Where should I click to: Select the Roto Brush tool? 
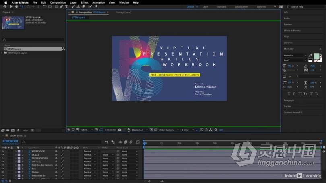(90, 7)
